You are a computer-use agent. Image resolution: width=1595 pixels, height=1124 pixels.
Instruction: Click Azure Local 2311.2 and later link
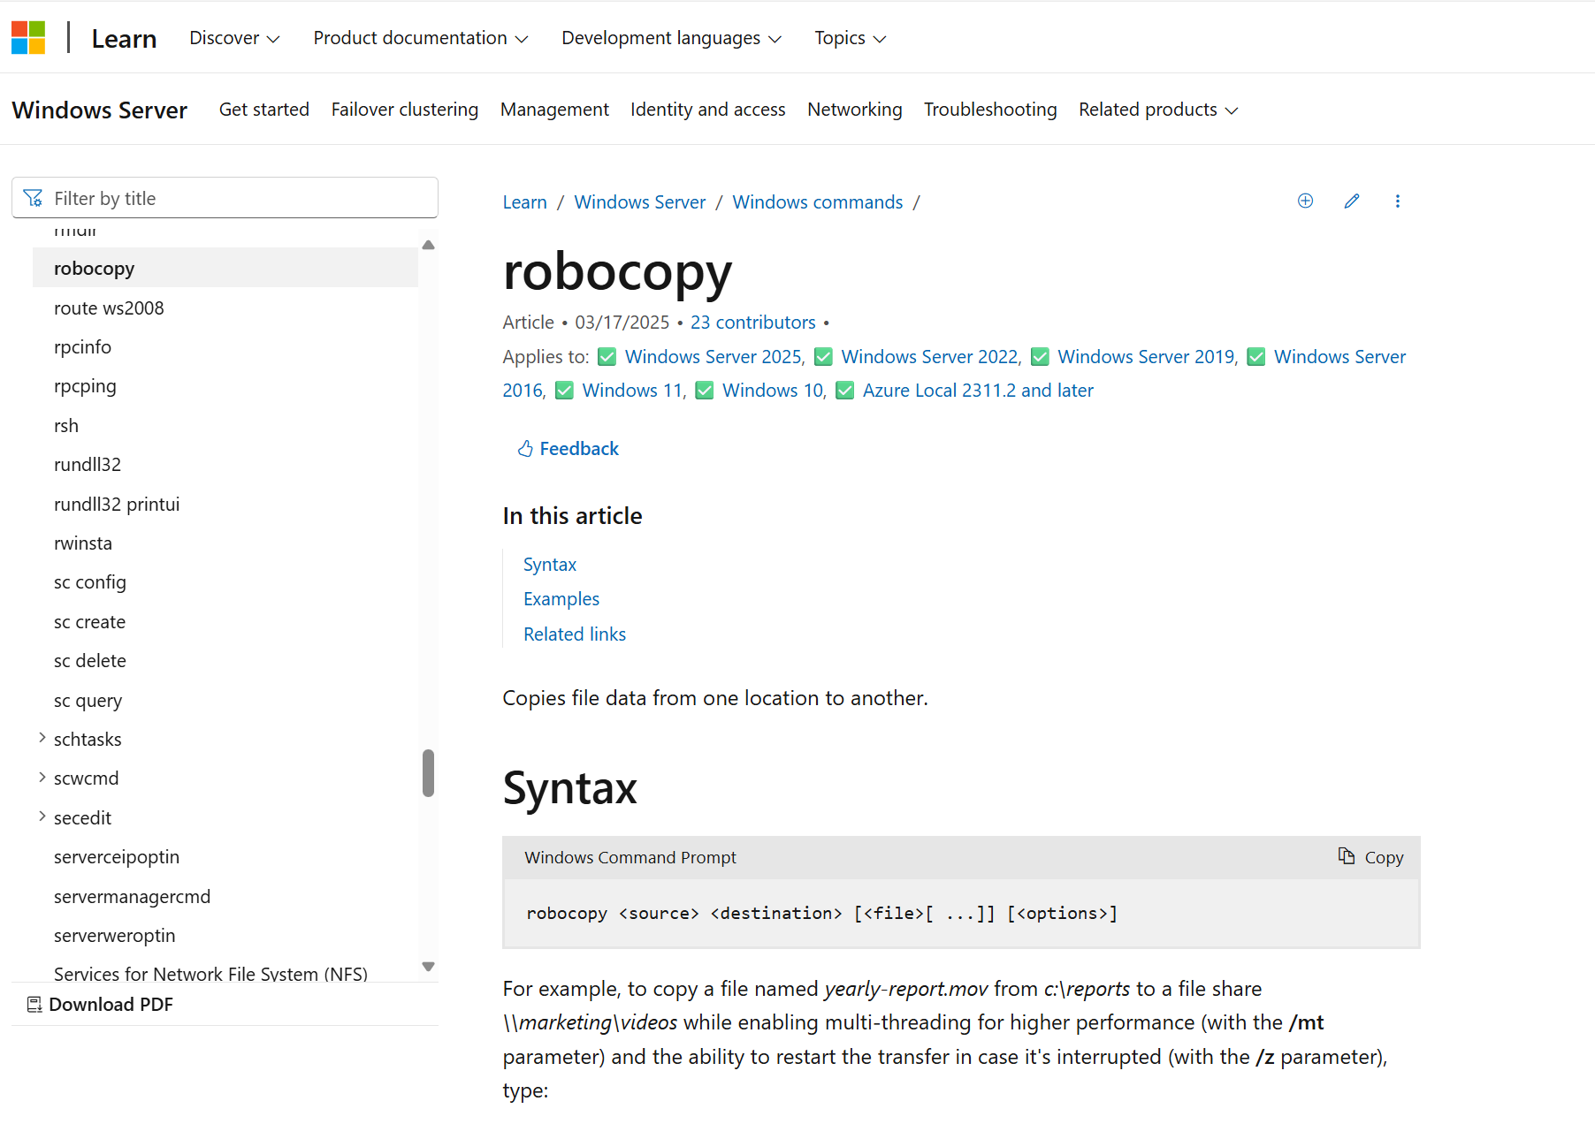click(977, 390)
